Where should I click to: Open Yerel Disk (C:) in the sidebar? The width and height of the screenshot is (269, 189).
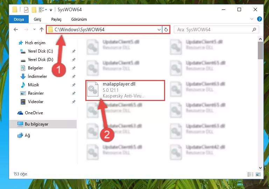coord(40,51)
